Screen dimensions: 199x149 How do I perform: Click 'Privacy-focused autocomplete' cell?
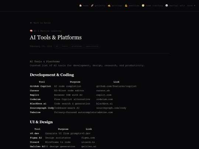tap(75, 112)
